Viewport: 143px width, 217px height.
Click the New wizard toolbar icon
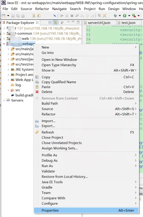pyautogui.click(x=4, y=16)
